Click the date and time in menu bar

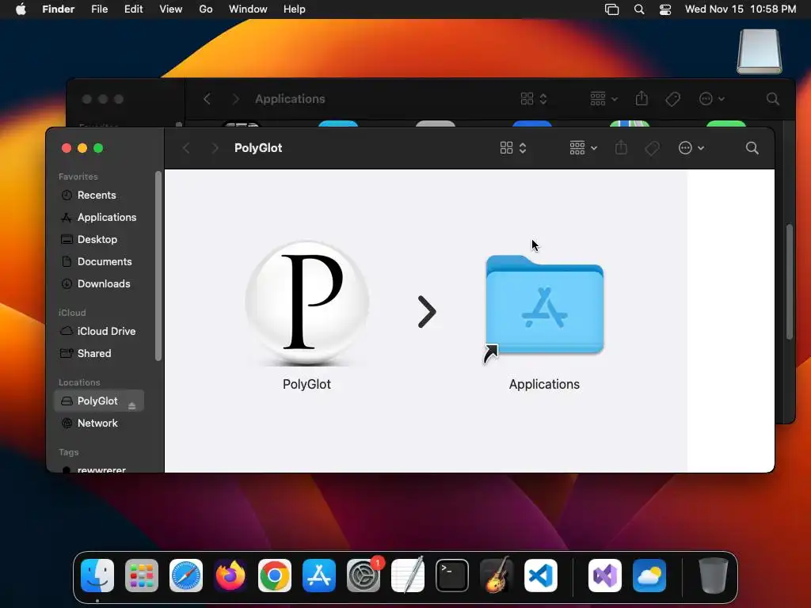pos(741,9)
